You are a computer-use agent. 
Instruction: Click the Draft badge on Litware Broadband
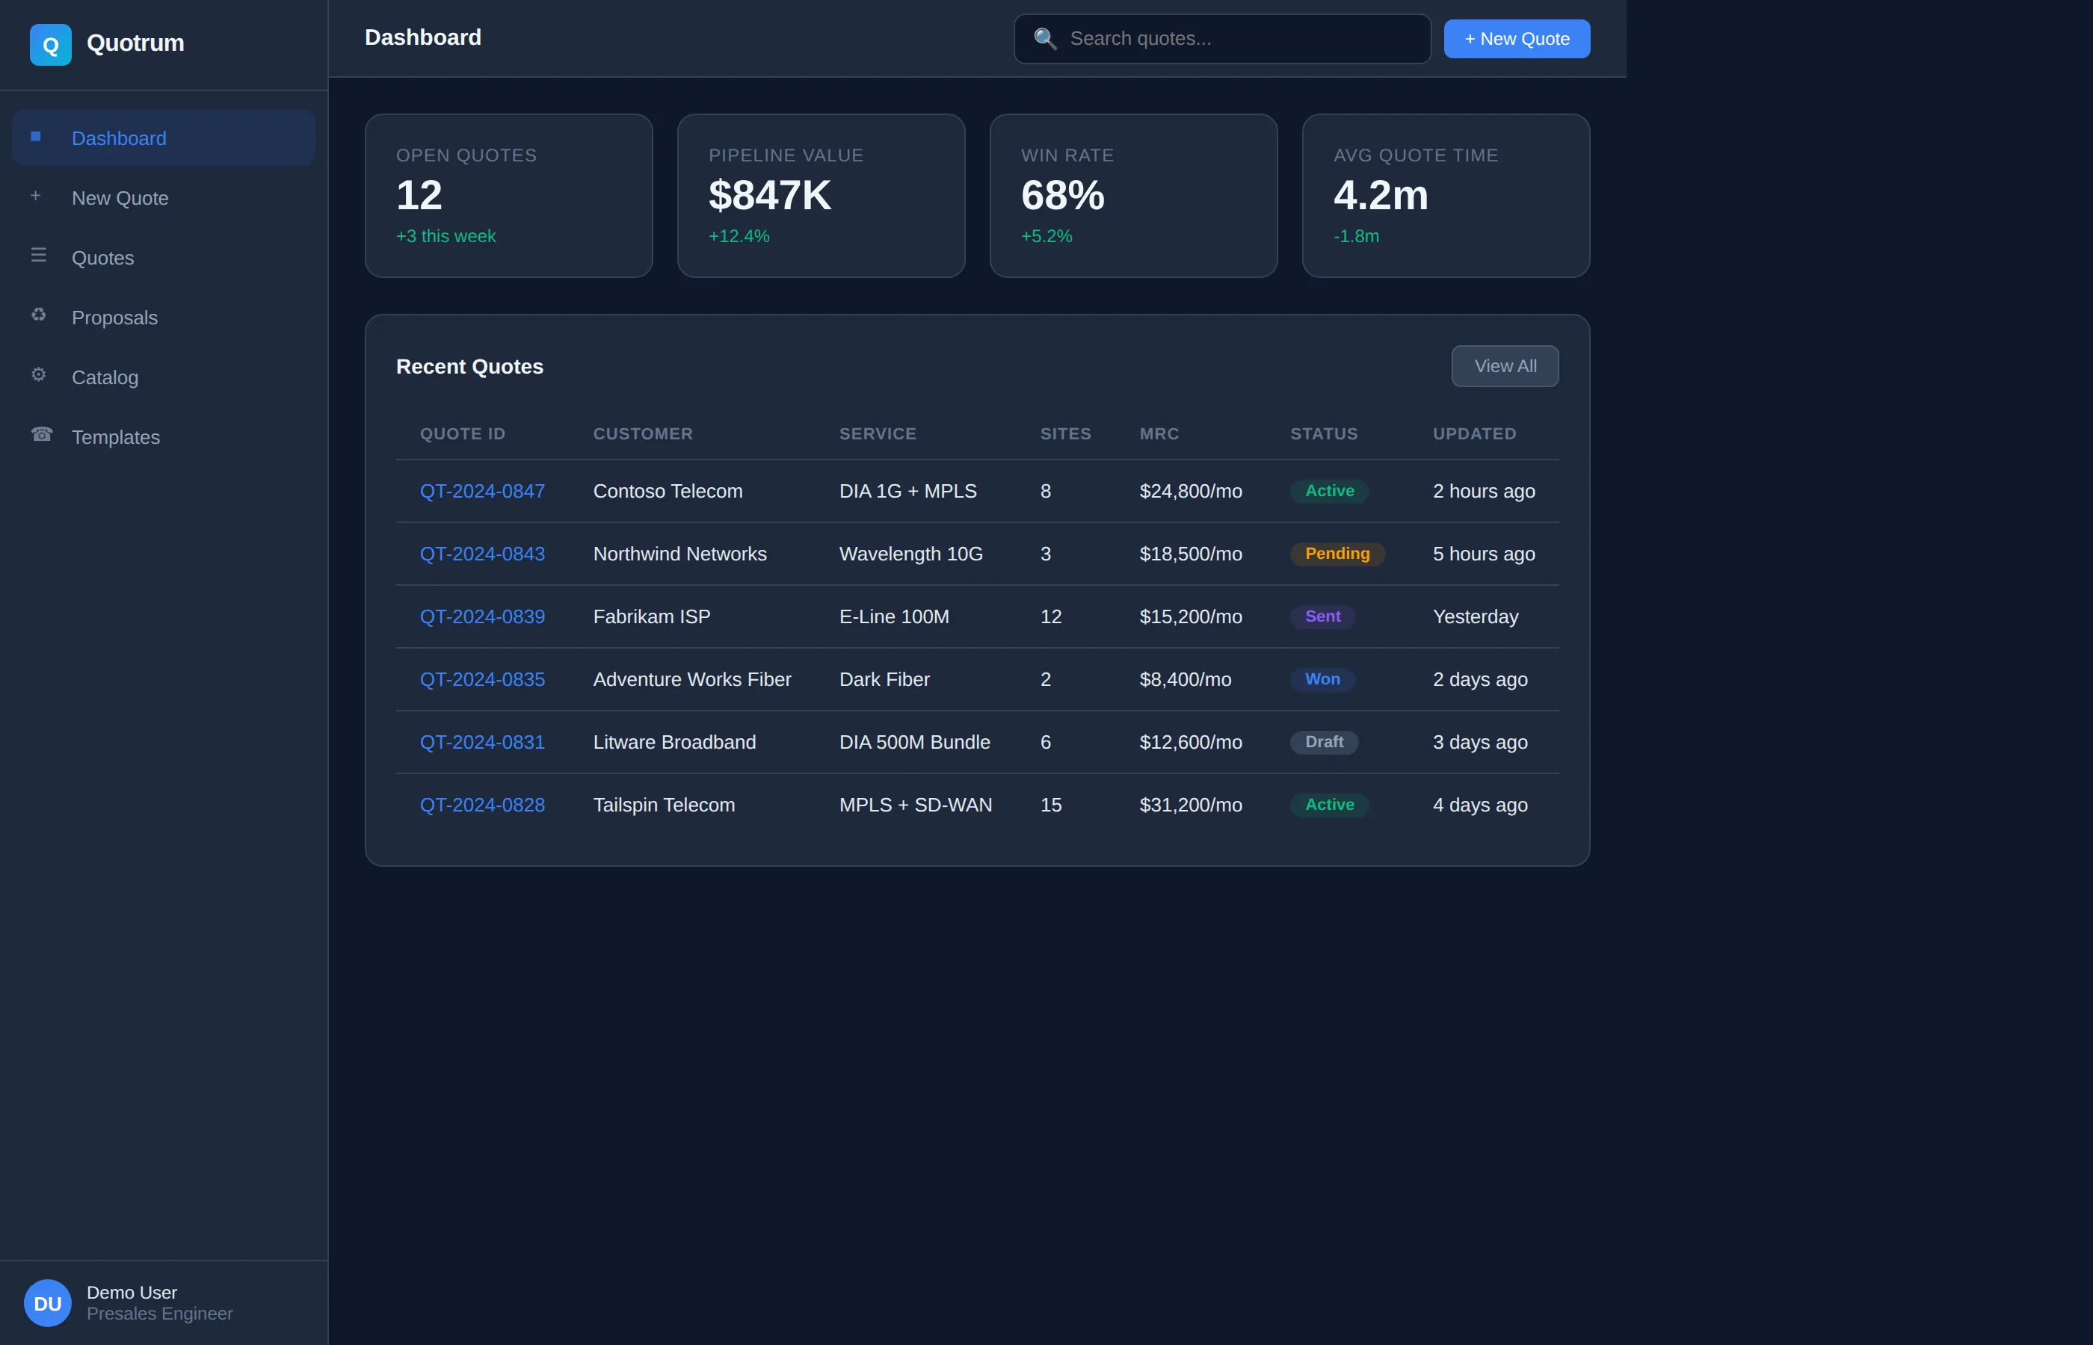(1323, 741)
